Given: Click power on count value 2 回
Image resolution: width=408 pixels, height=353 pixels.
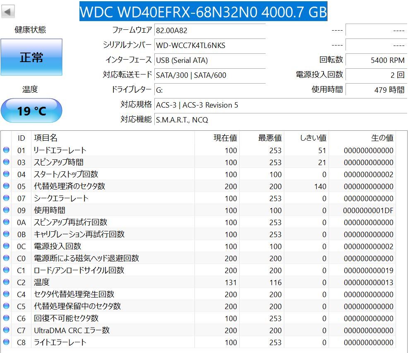Looking at the screenshot, I should pyautogui.click(x=376, y=75).
